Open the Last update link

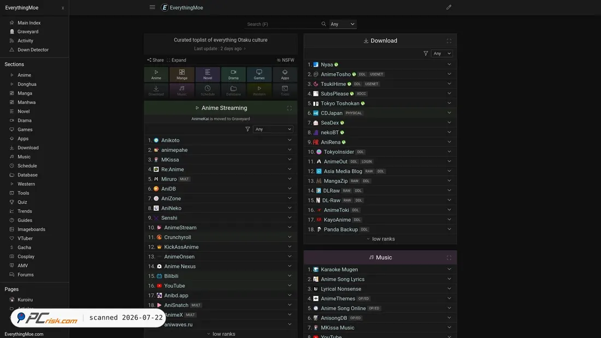tap(220, 49)
